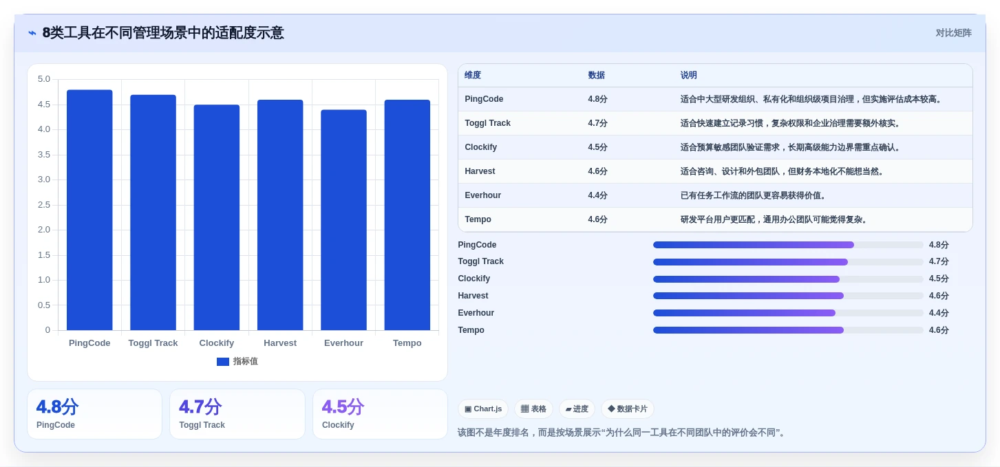Click the footnote starting 该图不是年度排名
Screen dimensions: 1000x467
[x=623, y=433]
